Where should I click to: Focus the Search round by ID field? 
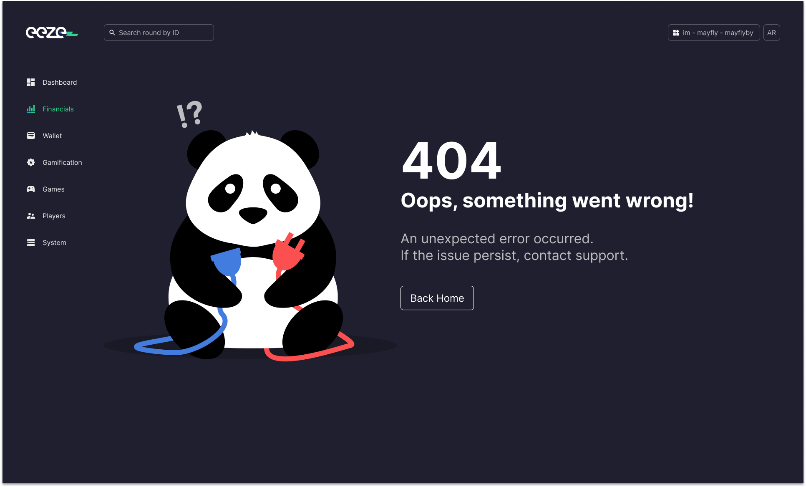point(159,33)
